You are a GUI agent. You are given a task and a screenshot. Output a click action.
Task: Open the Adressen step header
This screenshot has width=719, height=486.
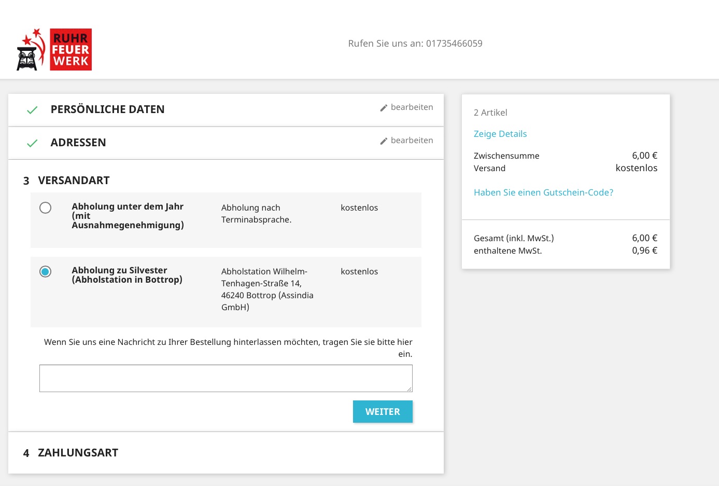click(x=78, y=143)
